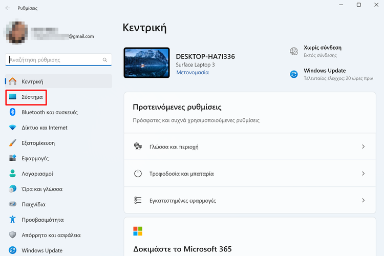Click the list icon for Εγκατεστημένες εφαρμογές
The width and height of the screenshot is (384, 256).
point(138,200)
